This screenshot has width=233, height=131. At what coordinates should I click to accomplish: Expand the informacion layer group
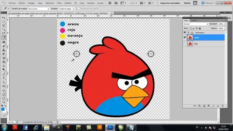(x=188, y=32)
